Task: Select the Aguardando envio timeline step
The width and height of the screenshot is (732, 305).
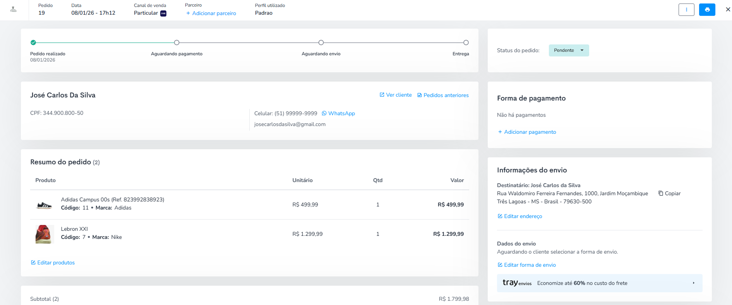Action: pos(321,43)
